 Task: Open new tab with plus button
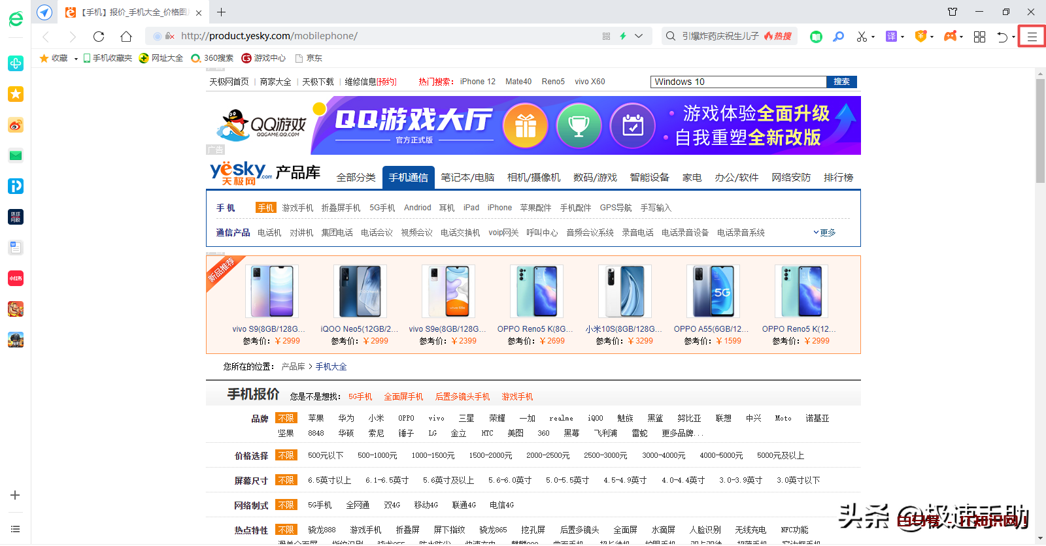point(222,12)
